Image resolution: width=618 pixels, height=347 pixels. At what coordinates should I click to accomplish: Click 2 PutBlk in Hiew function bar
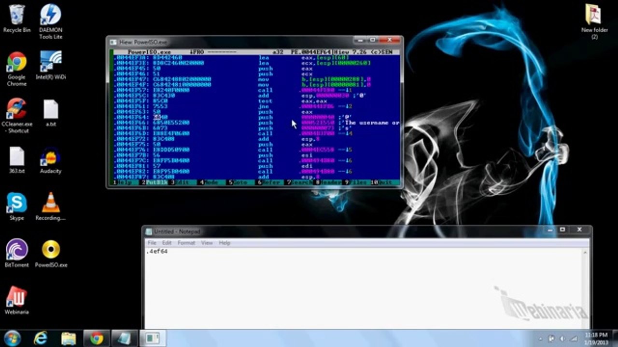[154, 183]
